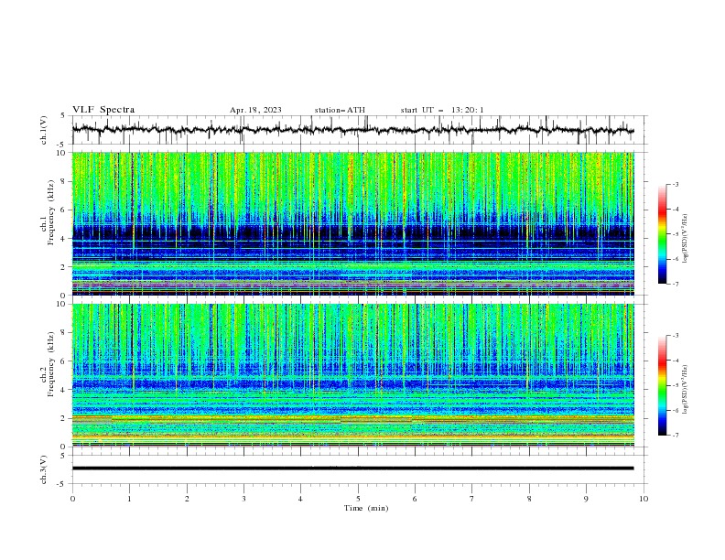Click the time axis tick label '9'
The image size is (725, 560).
tap(586, 499)
